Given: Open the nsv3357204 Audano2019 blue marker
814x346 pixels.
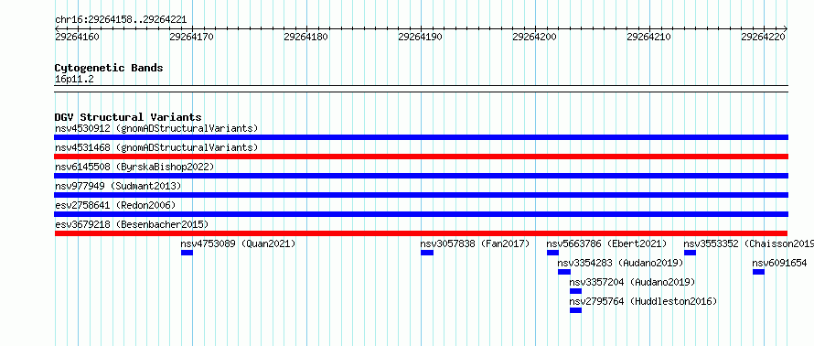Looking at the screenshot, I should tap(575, 291).
